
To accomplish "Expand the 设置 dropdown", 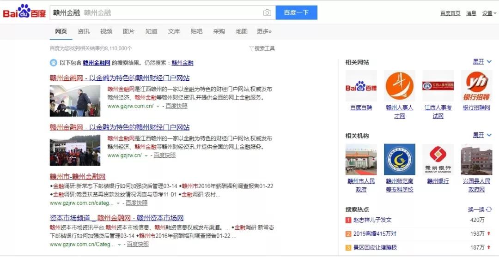I will click(489, 13).
